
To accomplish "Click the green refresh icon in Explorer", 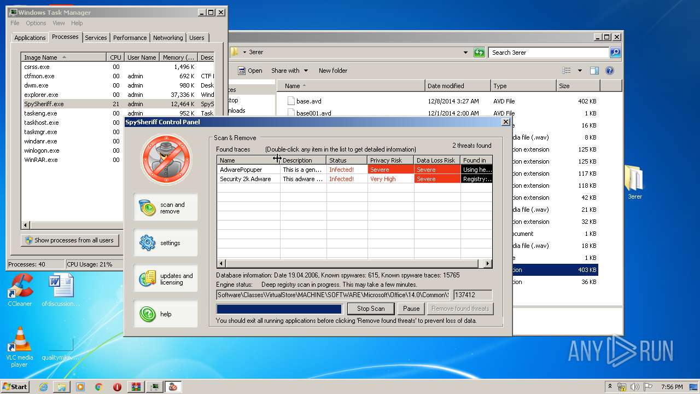I will click(x=479, y=53).
